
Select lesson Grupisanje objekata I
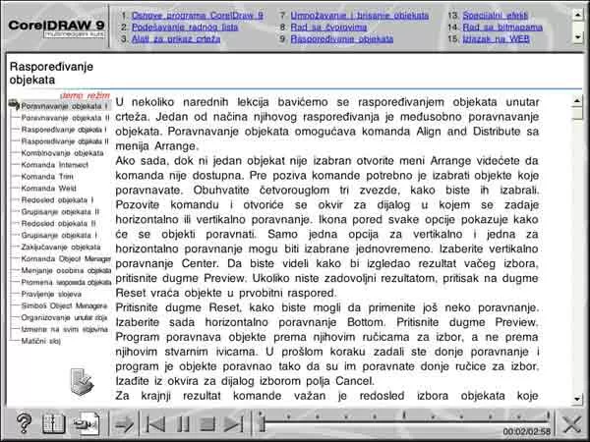(59, 236)
